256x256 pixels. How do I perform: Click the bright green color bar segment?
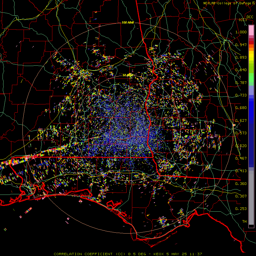click(251, 78)
